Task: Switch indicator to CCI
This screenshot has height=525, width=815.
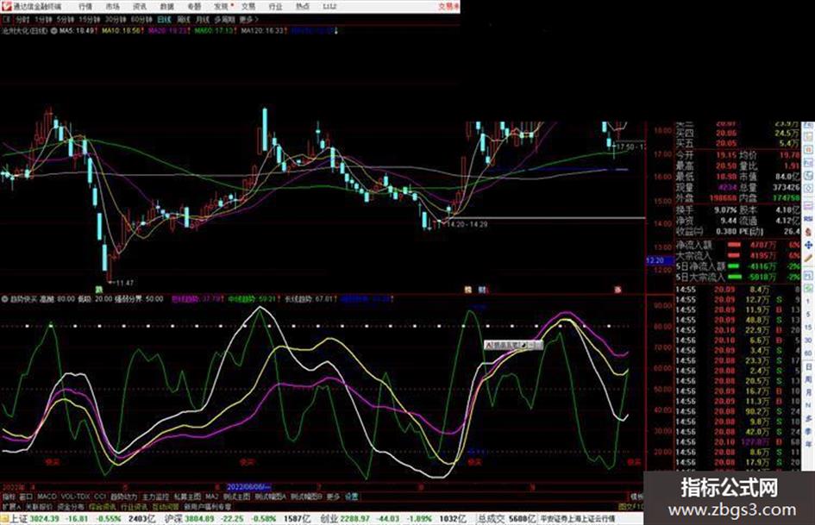Action: (100, 497)
